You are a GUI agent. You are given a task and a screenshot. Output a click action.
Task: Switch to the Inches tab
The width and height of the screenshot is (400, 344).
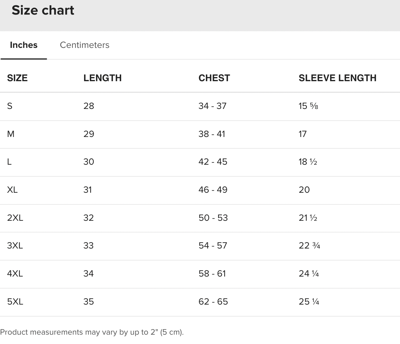(24, 45)
